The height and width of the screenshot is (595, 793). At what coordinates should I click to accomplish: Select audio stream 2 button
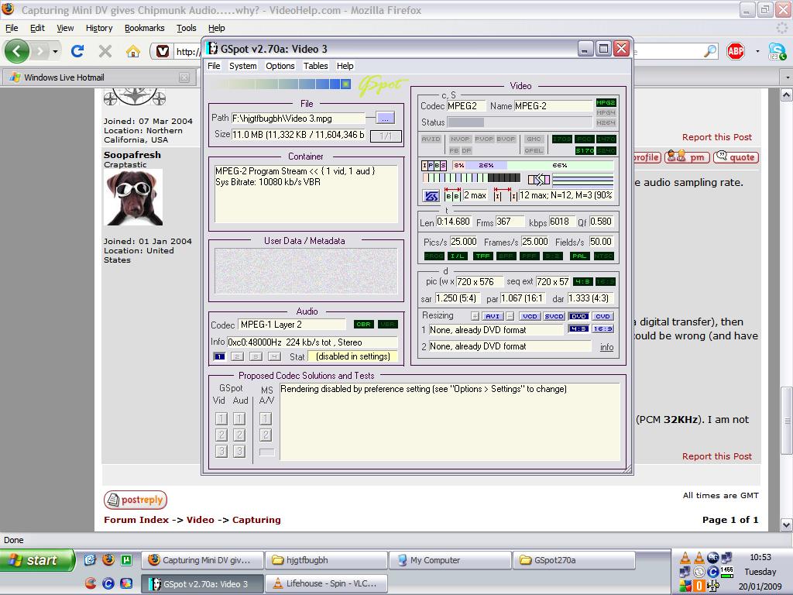[237, 356]
